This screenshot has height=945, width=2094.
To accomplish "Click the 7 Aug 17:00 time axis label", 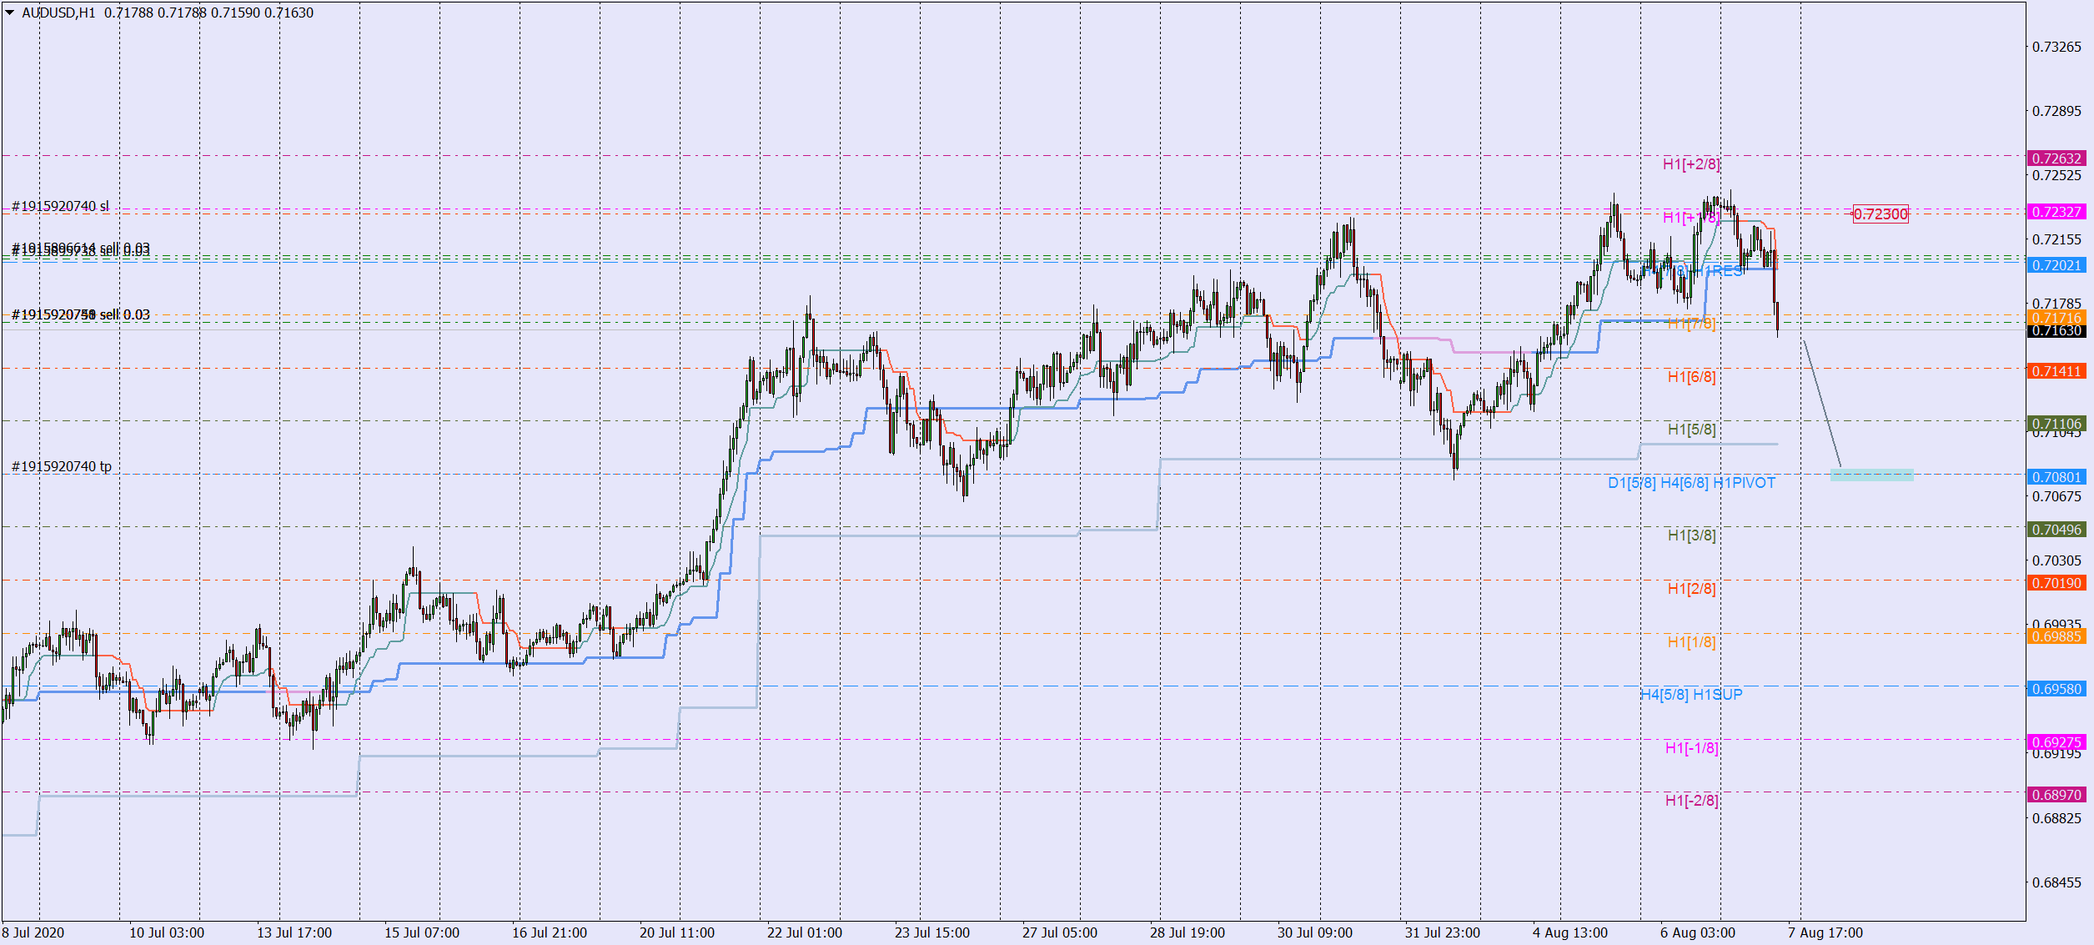I will (1825, 932).
